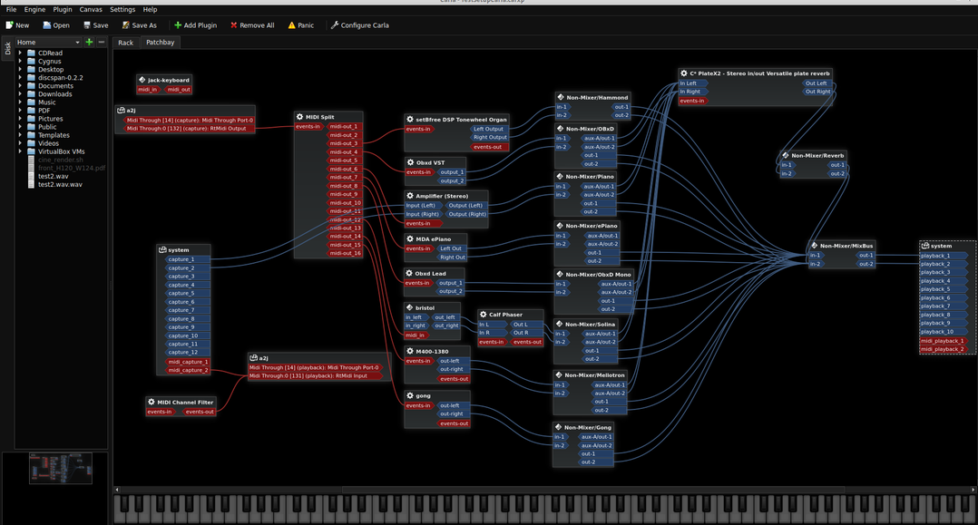The width and height of the screenshot is (978, 525).
Task: Click events-in port on MIDI Channel Filter
Action: (x=160, y=412)
